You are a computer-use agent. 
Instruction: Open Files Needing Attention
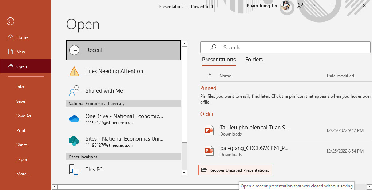(x=123, y=71)
